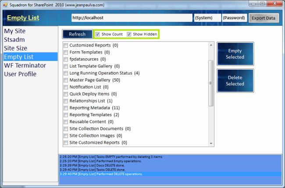Check the Relationships List checkbox

66,101
